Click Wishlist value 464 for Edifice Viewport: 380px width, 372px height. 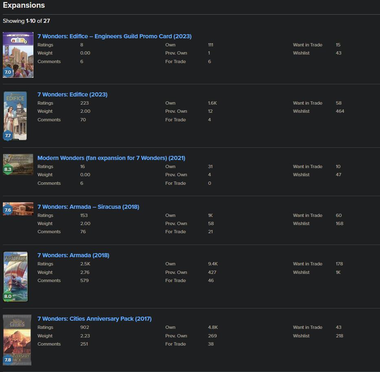[x=340, y=111]
